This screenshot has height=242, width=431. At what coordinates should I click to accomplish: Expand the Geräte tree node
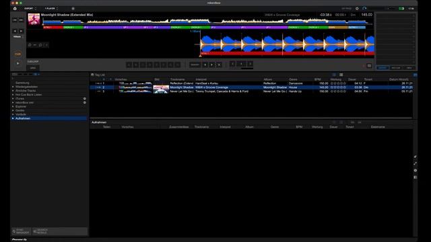pyautogui.click(x=13, y=110)
